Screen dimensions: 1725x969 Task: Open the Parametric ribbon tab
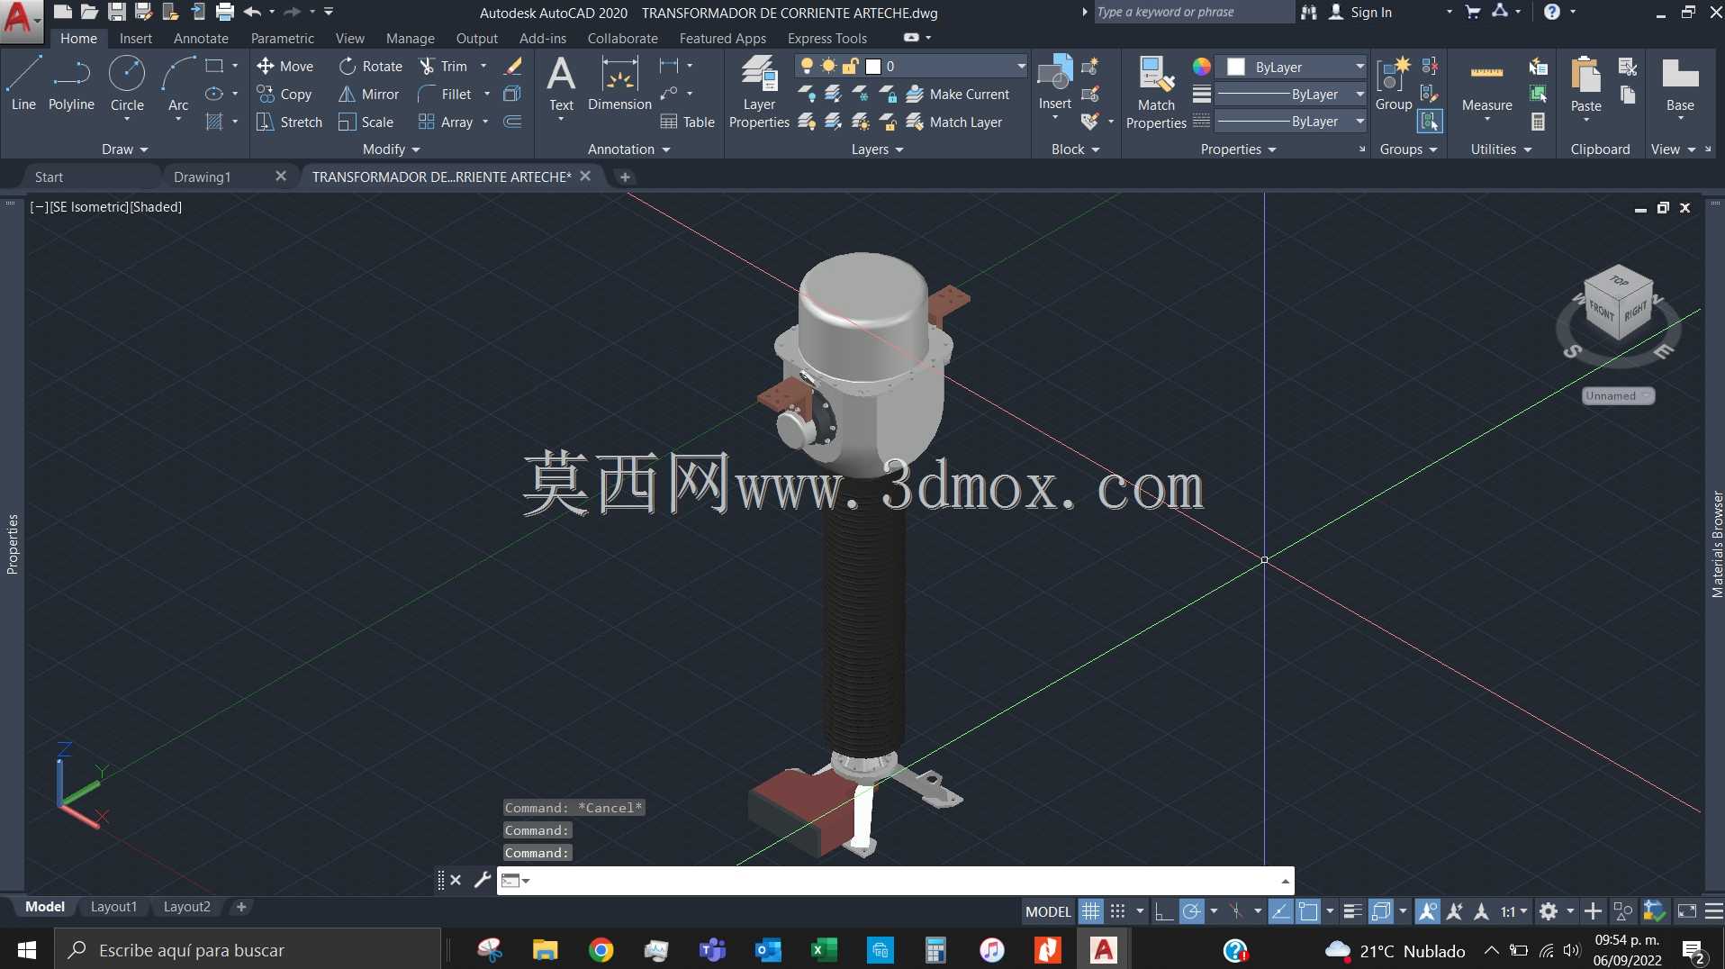pyautogui.click(x=283, y=39)
